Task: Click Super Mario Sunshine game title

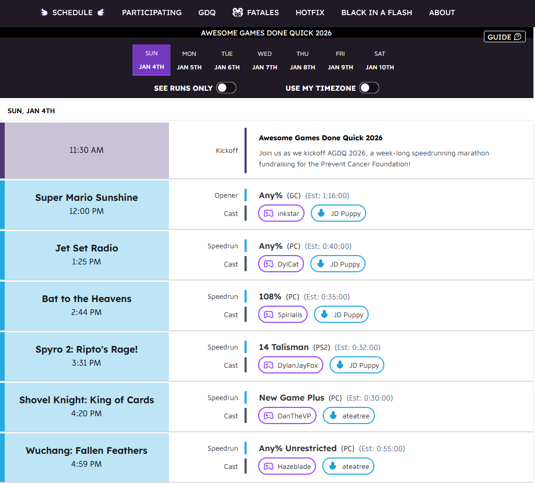Action: coord(87,197)
